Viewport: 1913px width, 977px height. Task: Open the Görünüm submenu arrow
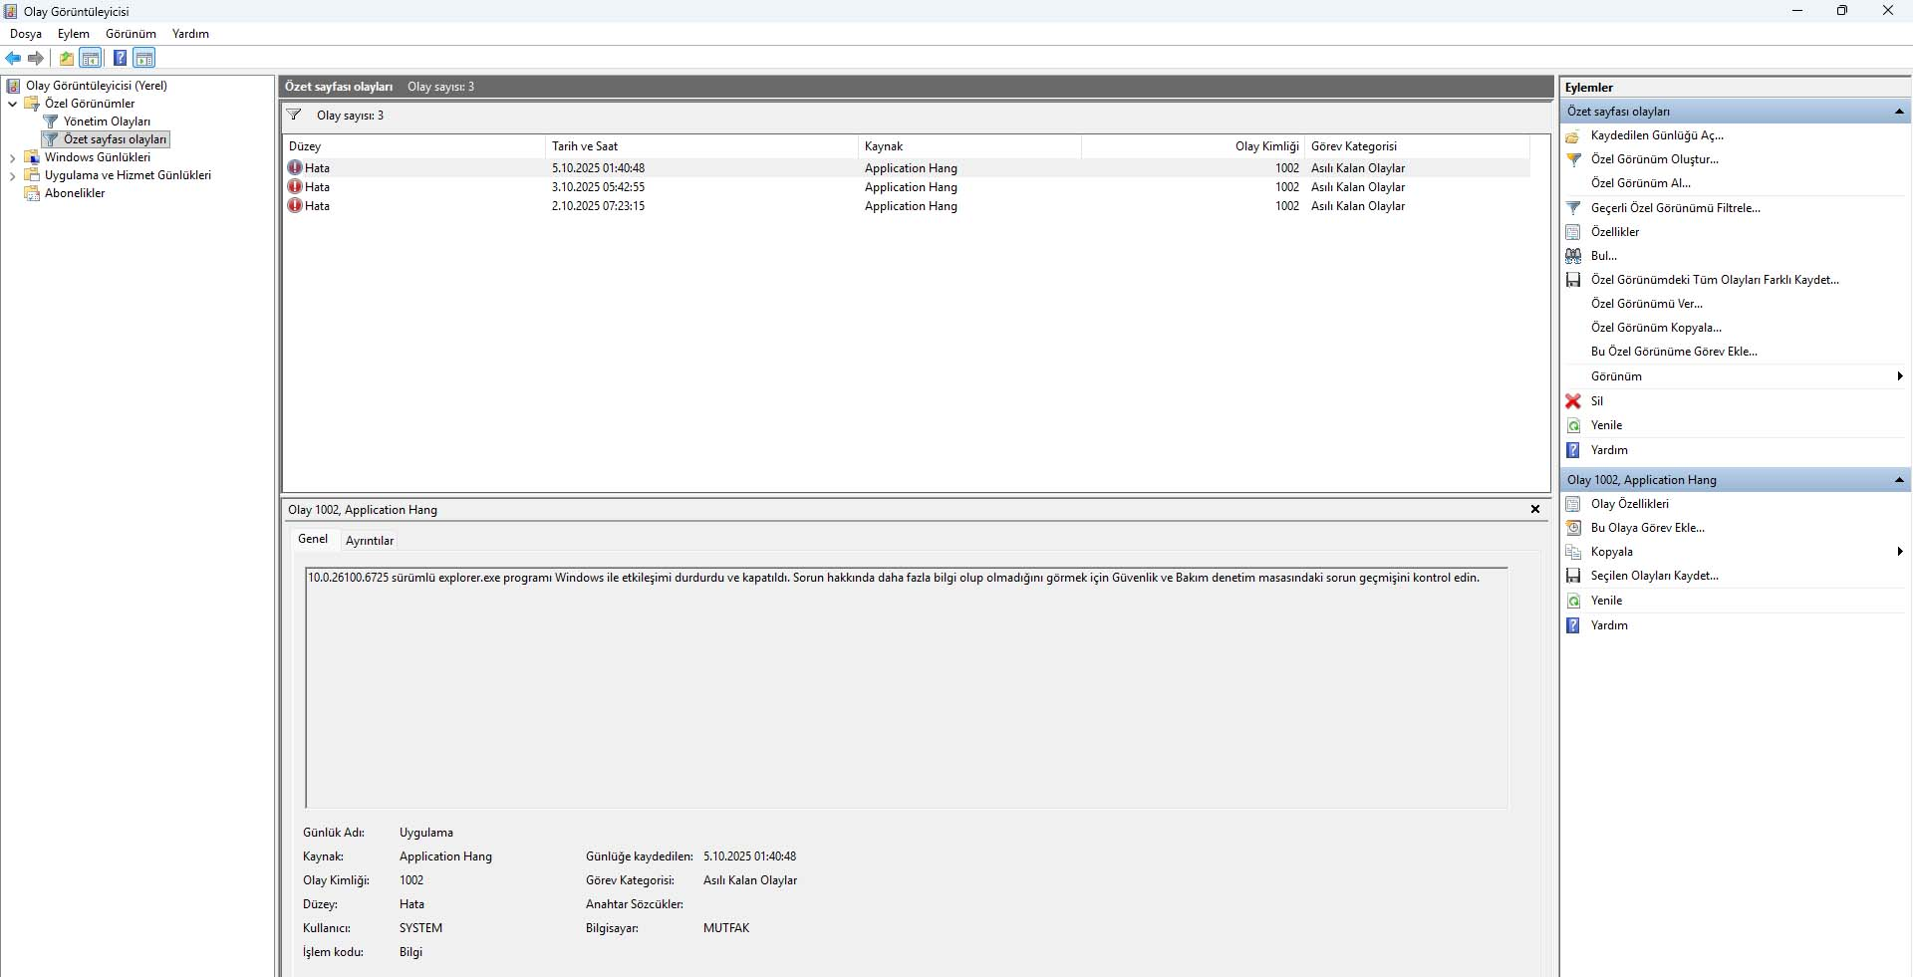[1900, 376]
